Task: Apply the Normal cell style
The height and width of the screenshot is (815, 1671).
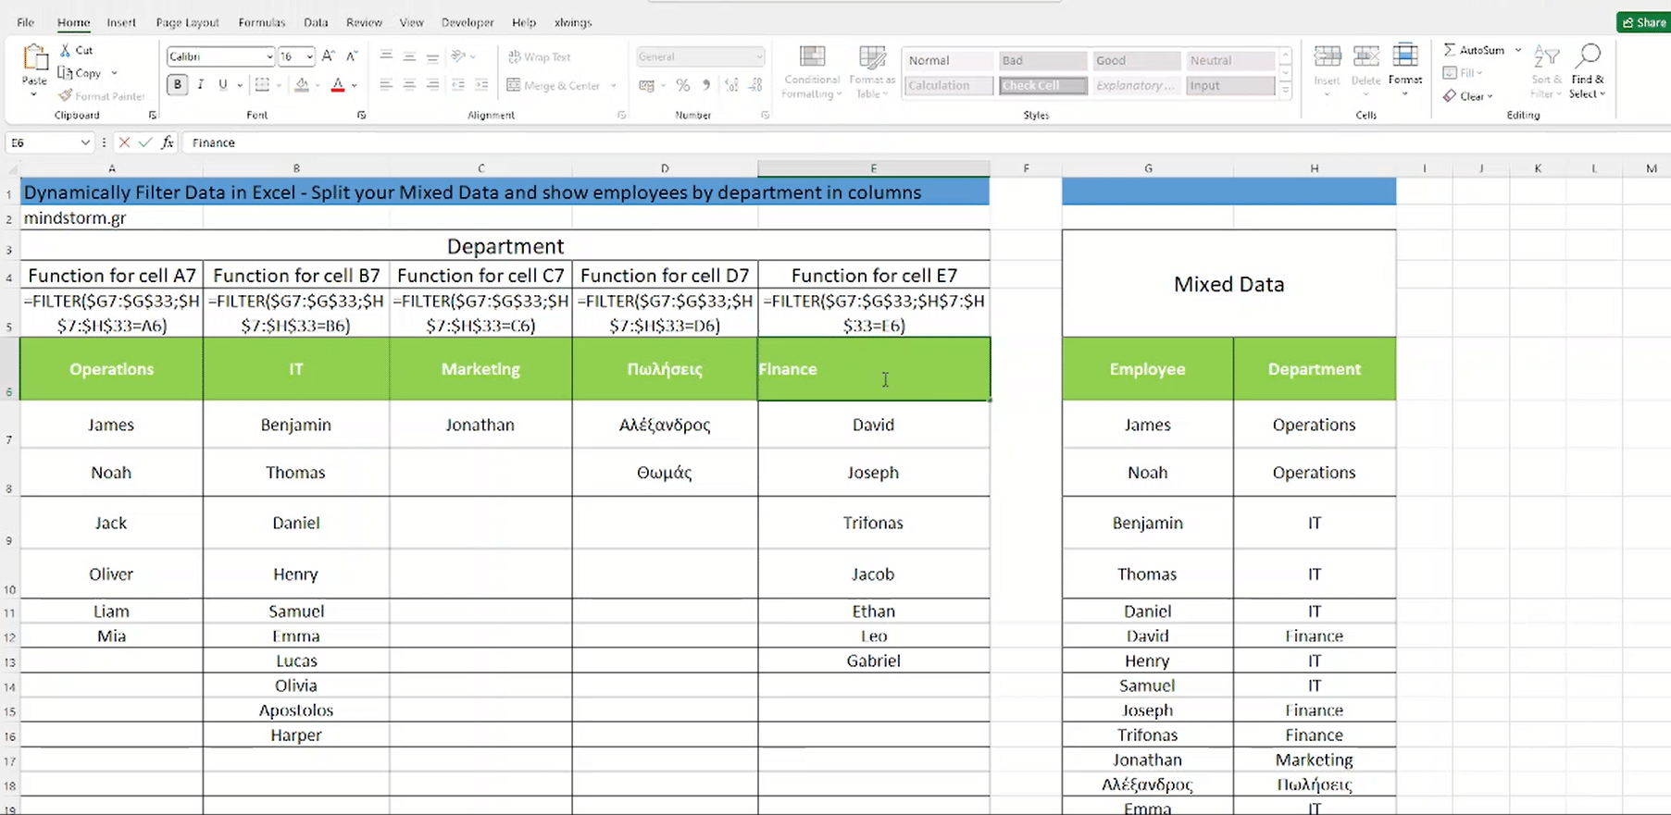Action: point(947,60)
